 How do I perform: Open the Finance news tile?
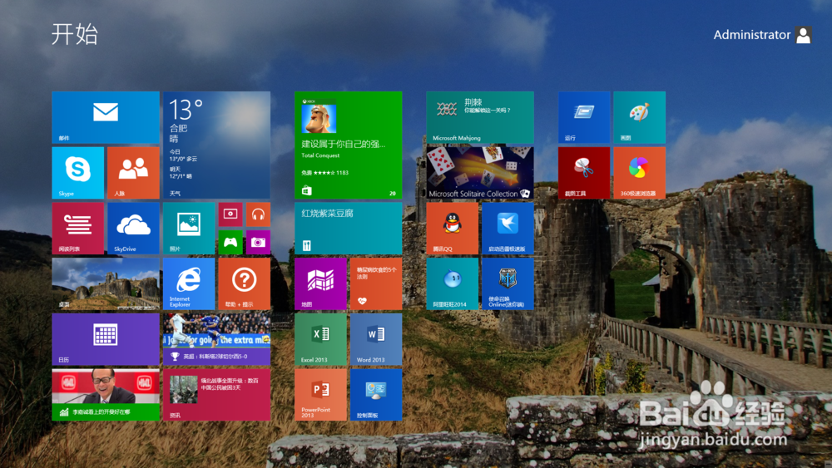106,394
